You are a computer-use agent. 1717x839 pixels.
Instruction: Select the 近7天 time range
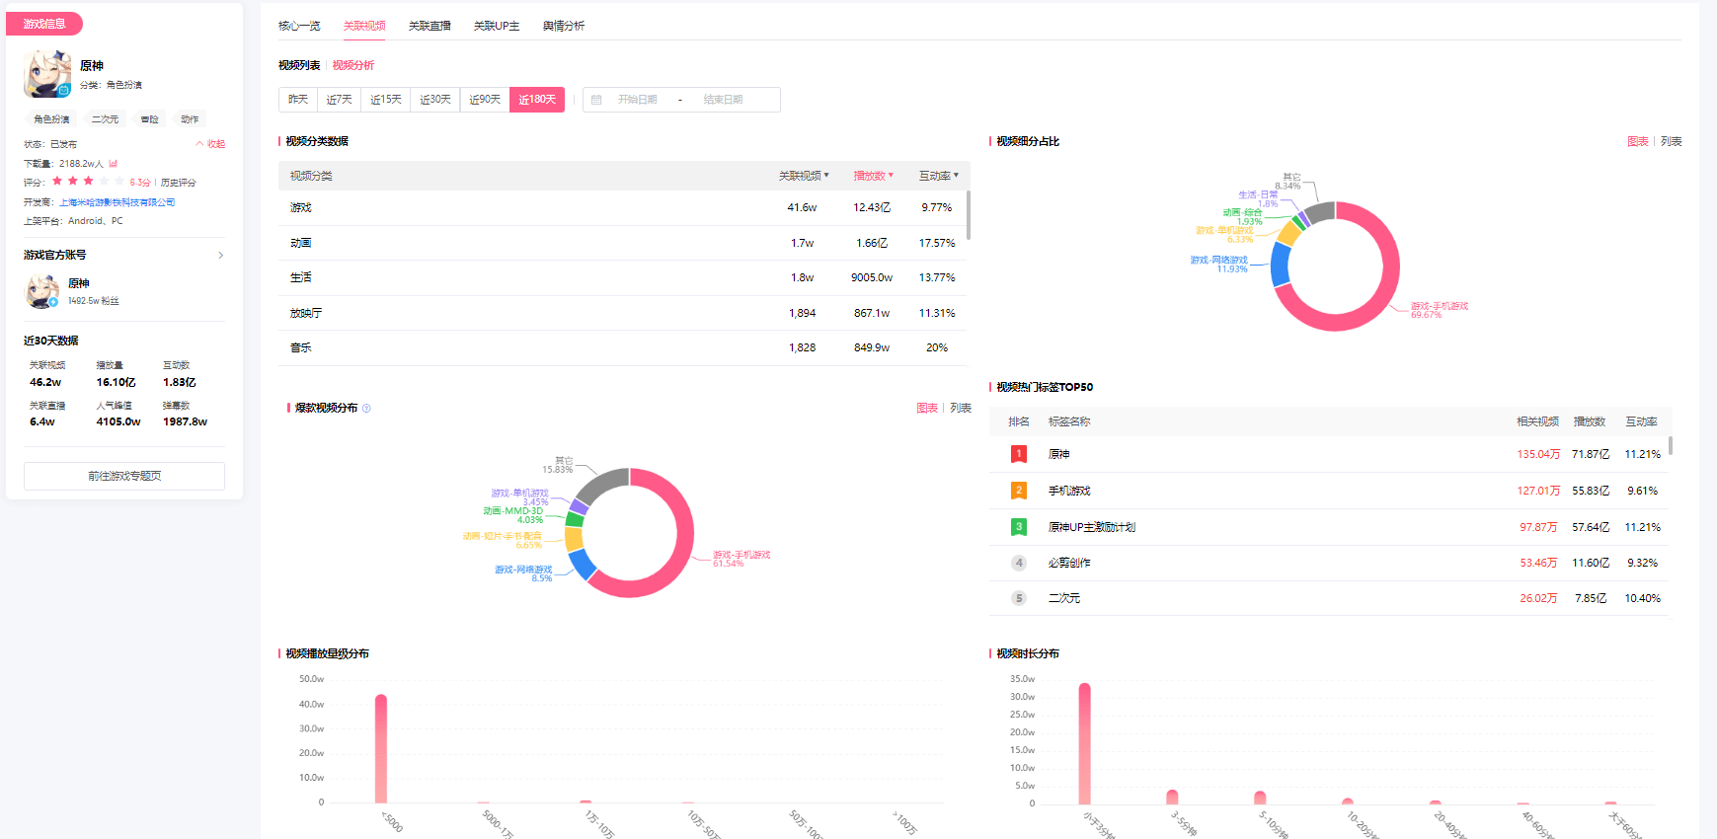point(339,100)
